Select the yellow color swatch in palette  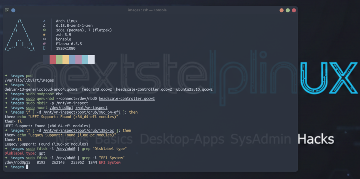pos(65,59)
